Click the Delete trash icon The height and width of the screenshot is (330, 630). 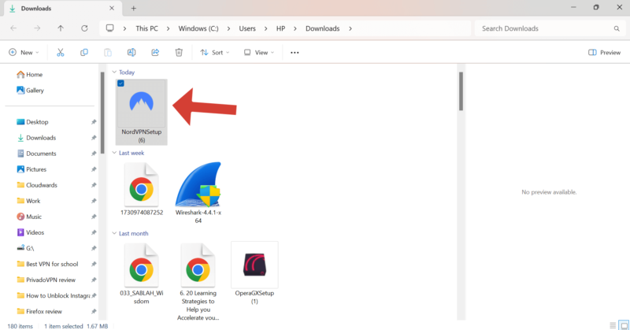point(179,52)
